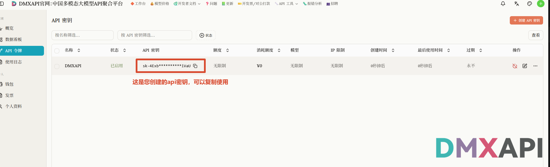Open 问题 in top navigation
550x167 pixels.
pos(211,4)
